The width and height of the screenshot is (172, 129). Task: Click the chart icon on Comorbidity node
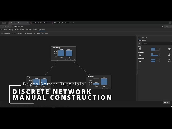[71, 60]
